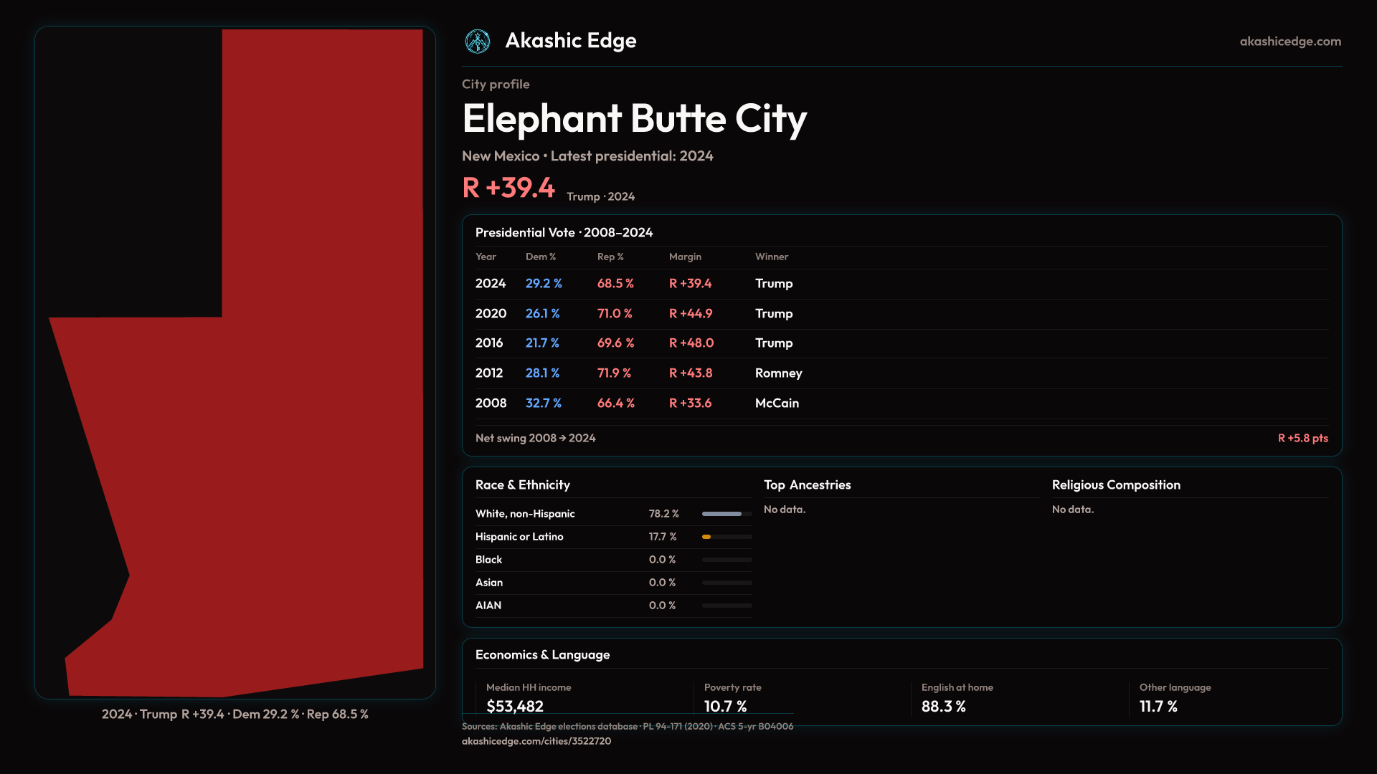Click the Net swing R +5.8 pts value
This screenshot has height=774, width=1377.
(x=1302, y=438)
